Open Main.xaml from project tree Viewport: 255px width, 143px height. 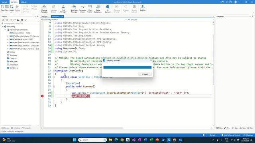(13, 62)
